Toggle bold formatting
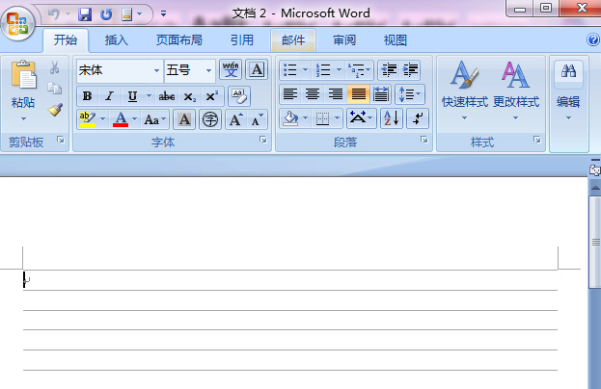Screen dimensions: 601x389 click(x=88, y=96)
